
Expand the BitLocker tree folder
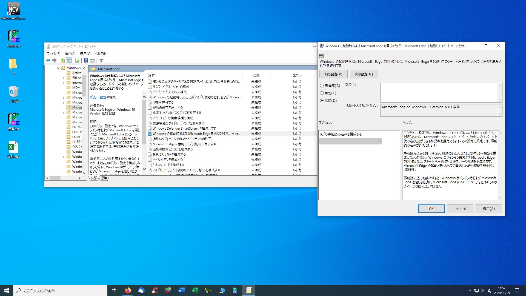pyautogui.click(x=64, y=78)
